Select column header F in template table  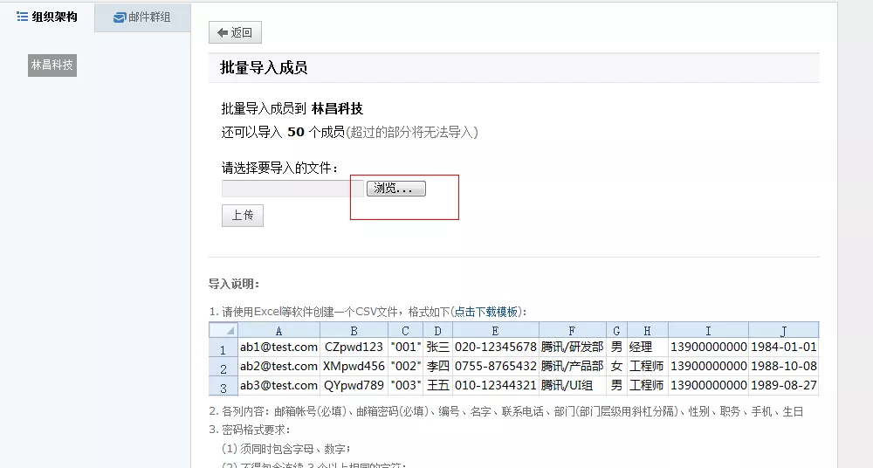(x=572, y=330)
